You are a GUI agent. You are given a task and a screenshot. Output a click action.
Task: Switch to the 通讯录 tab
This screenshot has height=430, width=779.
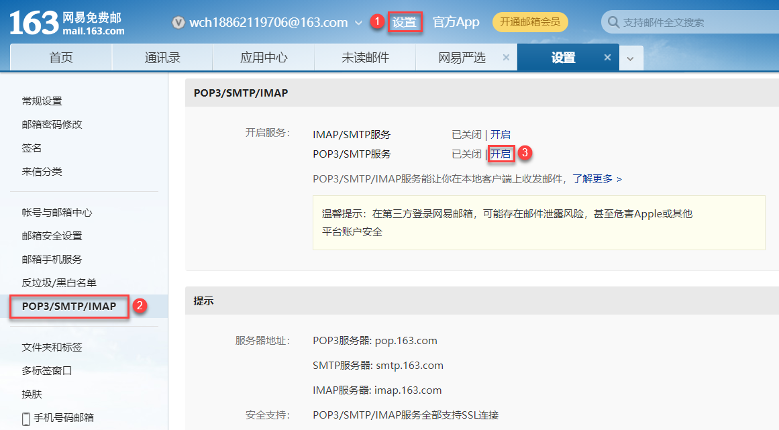point(162,58)
